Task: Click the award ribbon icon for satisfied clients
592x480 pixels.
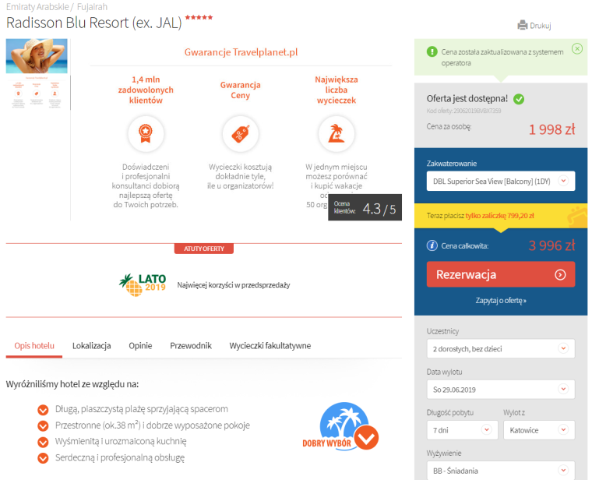Action: coord(146,134)
